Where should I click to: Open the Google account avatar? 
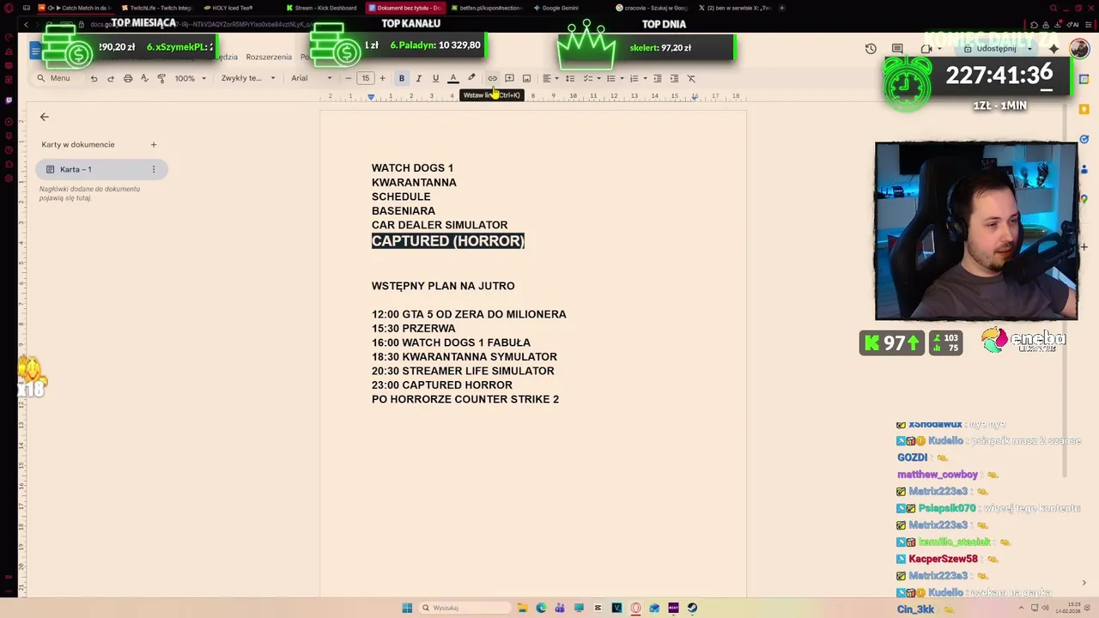(1079, 48)
